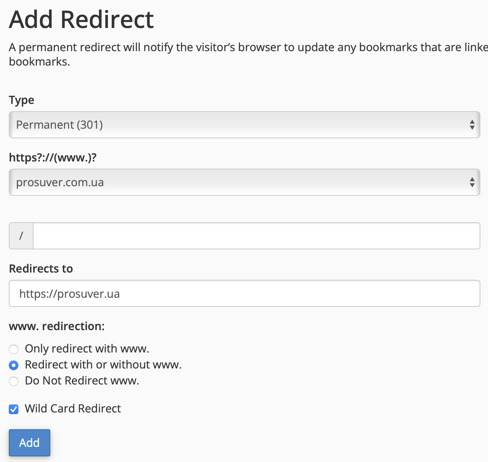Screen dimensions: 488x462
Task: Open the Type dropdown showing Permanent (301)
Action: (244, 125)
